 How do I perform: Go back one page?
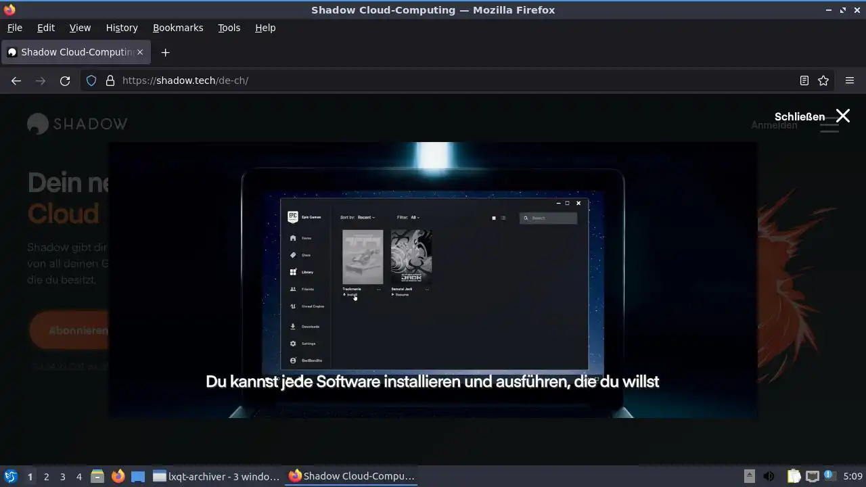[16, 80]
